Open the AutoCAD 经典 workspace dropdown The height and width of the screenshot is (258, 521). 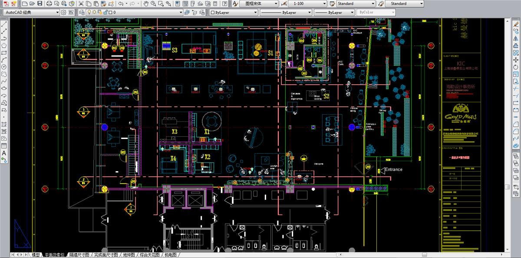click(31, 13)
